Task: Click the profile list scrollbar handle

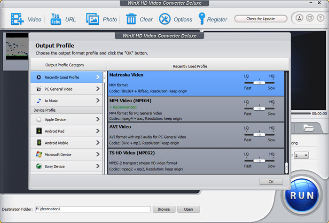Action: pyautogui.click(x=286, y=167)
